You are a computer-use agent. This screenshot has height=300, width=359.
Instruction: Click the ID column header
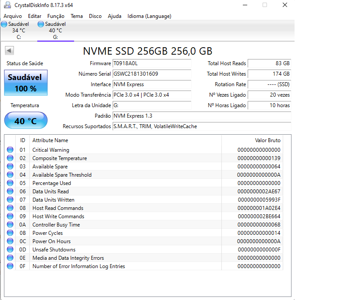click(x=22, y=140)
